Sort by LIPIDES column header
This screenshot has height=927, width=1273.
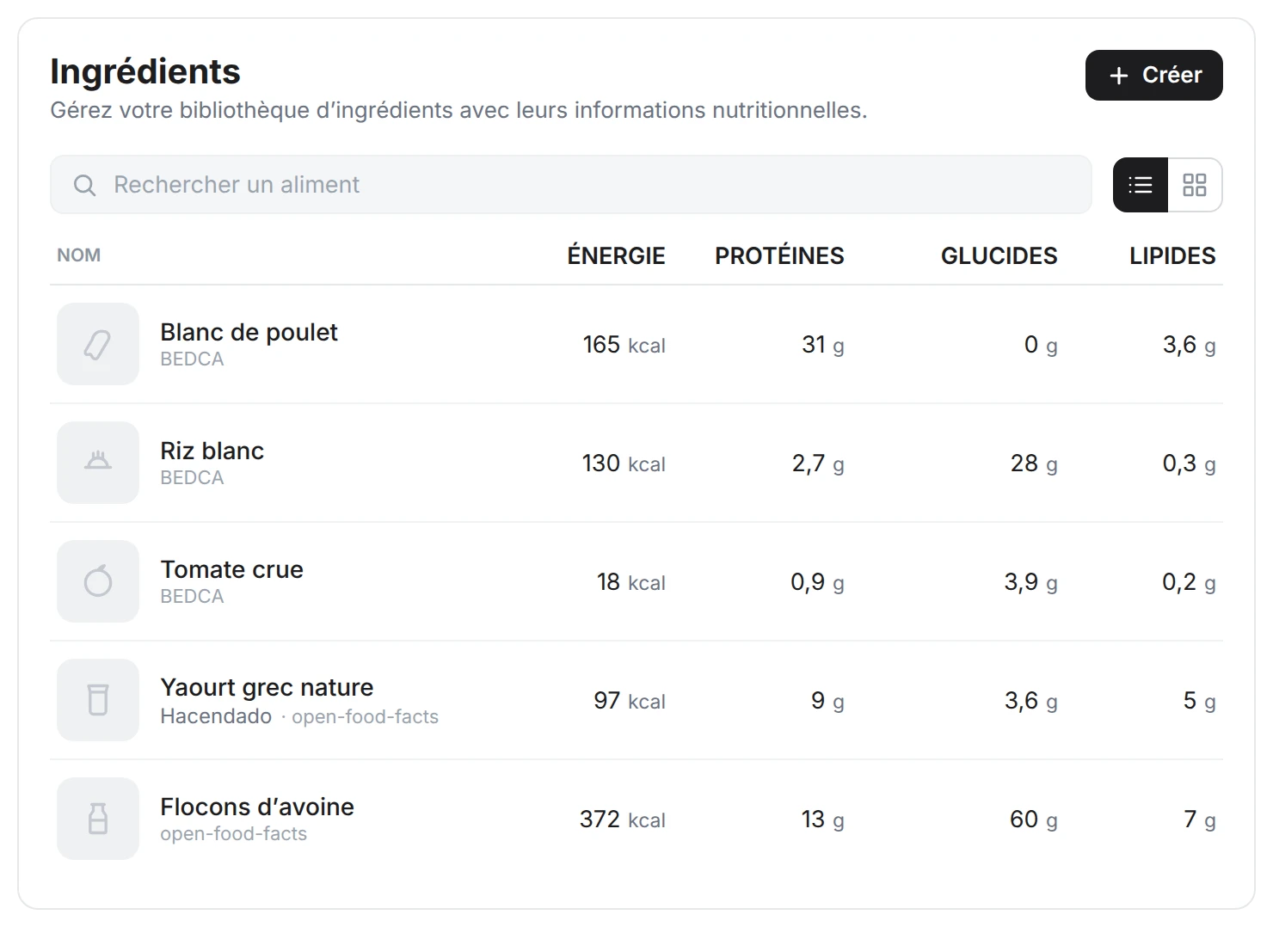coord(1172,256)
